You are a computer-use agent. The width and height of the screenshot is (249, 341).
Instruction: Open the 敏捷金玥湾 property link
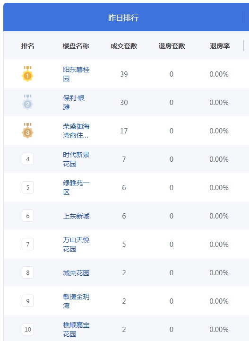pos(76,301)
